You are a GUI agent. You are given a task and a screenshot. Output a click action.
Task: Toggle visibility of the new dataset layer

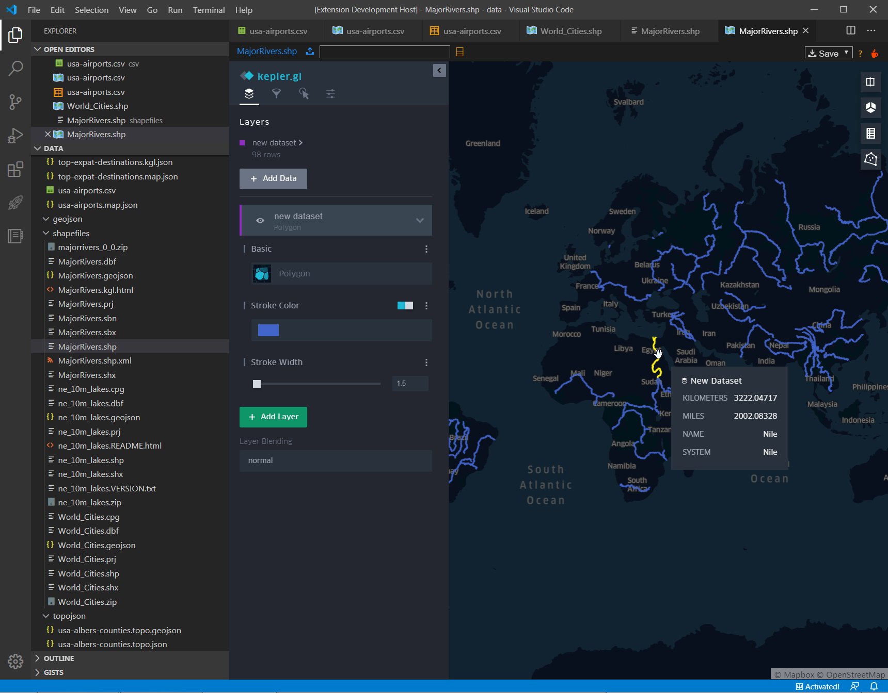coord(260,220)
